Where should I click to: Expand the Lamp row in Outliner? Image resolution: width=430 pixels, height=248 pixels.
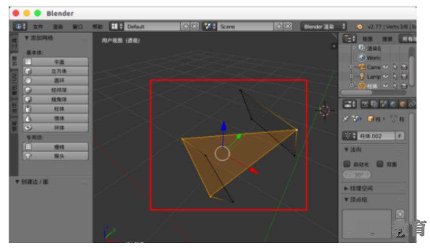[x=352, y=76]
